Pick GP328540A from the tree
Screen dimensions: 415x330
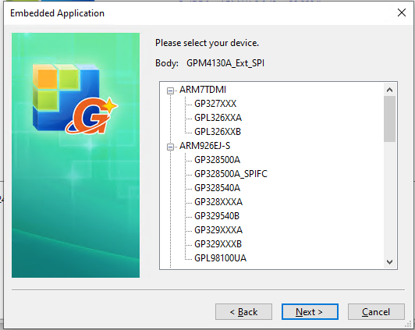point(217,188)
